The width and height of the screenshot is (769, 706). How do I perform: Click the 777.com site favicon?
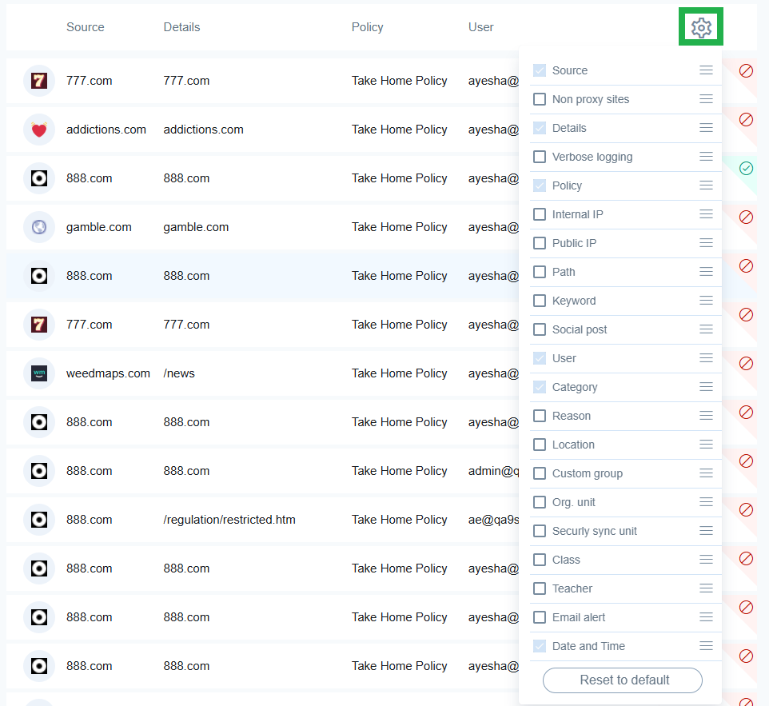point(39,81)
